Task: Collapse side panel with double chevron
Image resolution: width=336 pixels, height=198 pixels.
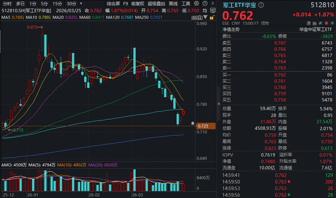Action: (x=219, y=104)
